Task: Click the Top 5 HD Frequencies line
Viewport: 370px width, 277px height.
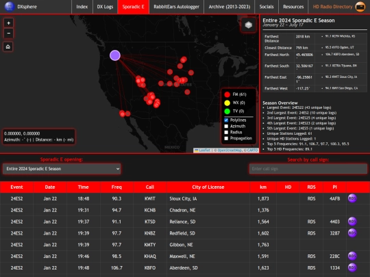Action: click(x=290, y=149)
